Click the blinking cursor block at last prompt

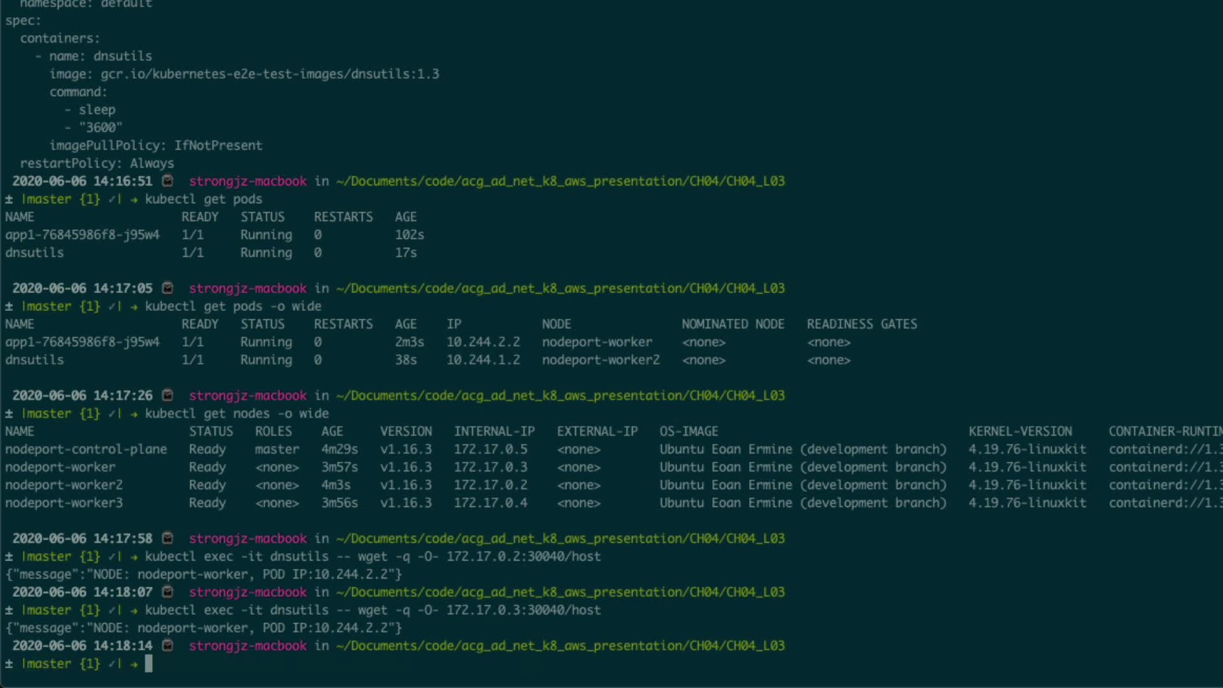click(x=148, y=664)
